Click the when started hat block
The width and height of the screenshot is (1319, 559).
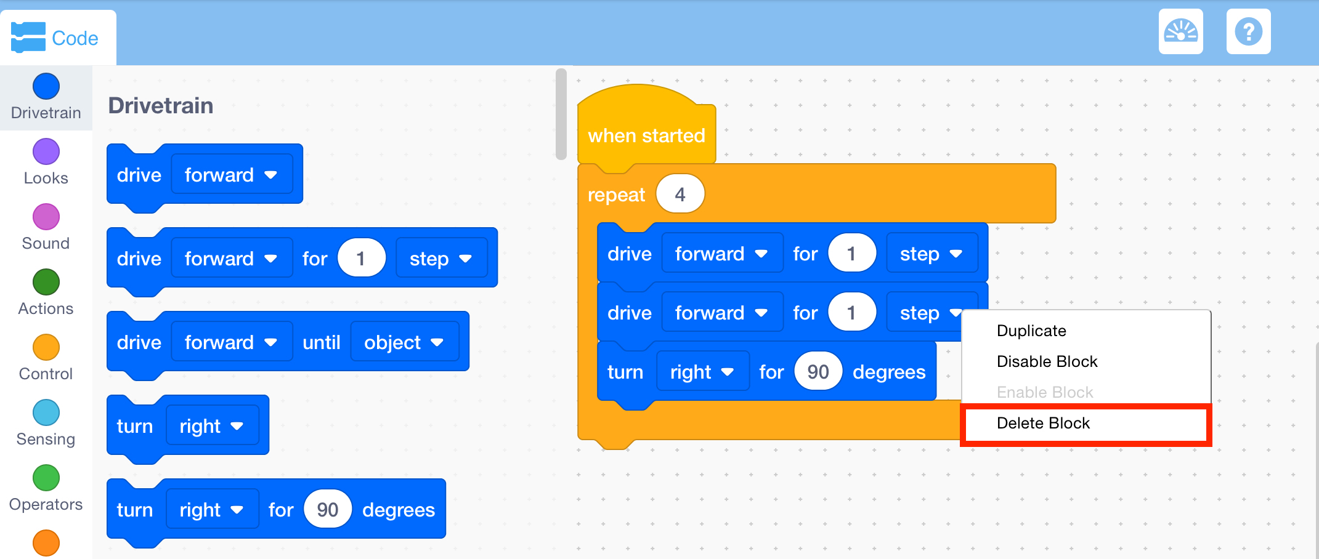pyautogui.click(x=646, y=135)
